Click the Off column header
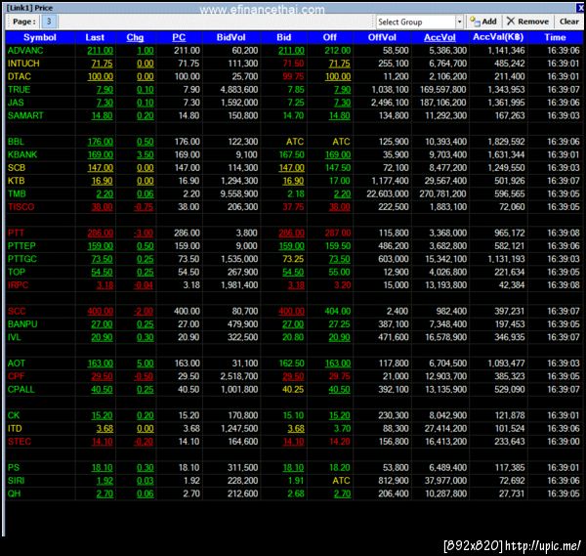The height and width of the screenshot is (556, 586). coord(330,37)
